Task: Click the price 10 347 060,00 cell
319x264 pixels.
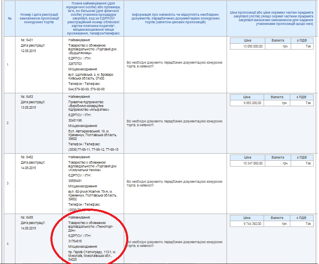Action: click(247, 163)
